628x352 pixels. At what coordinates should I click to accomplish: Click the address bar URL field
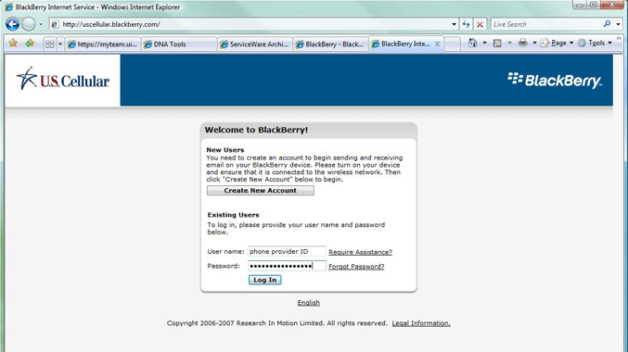click(254, 24)
